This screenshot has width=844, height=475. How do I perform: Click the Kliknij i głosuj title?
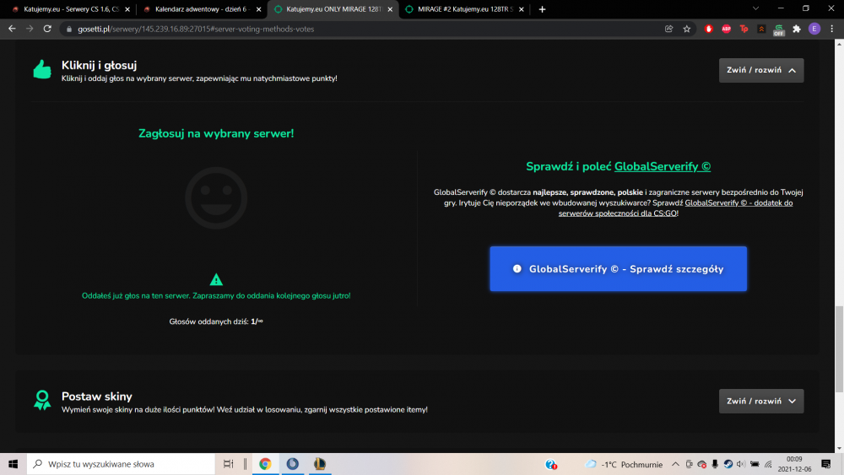(99, 65)
